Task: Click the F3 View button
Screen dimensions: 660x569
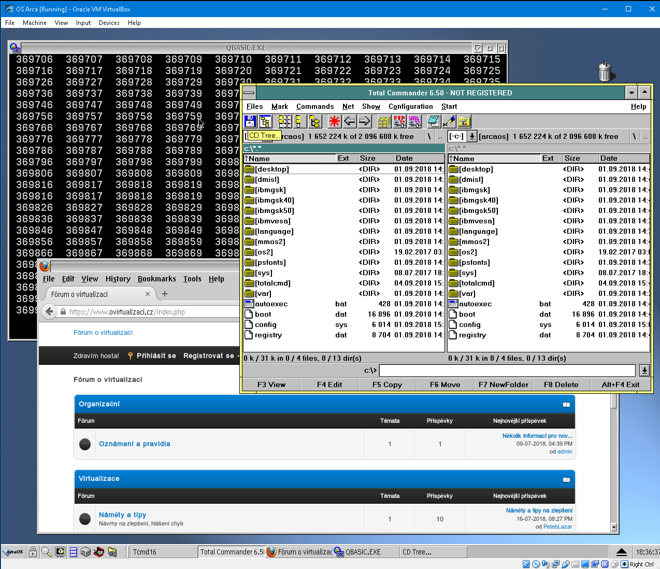Action: 271,385
